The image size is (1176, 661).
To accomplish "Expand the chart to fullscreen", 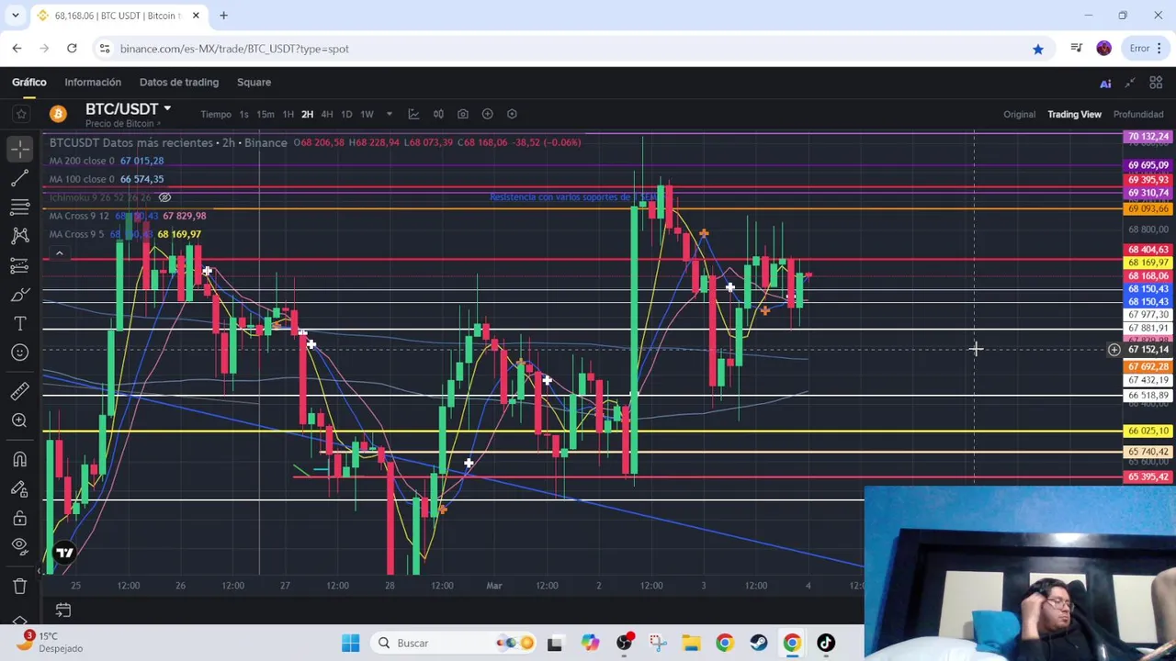I will tap(1130, 83).
